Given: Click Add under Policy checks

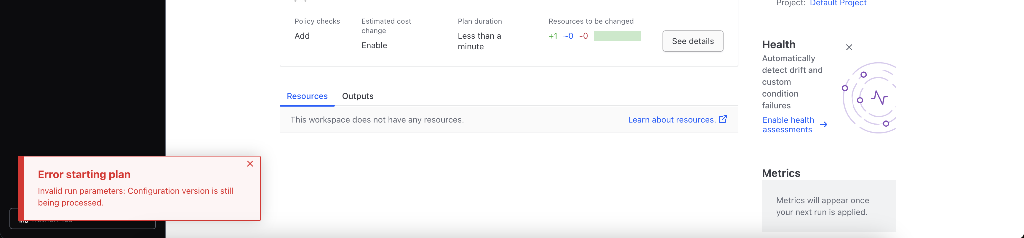Looking at the screenshot, I should click(x=302, y=36).
